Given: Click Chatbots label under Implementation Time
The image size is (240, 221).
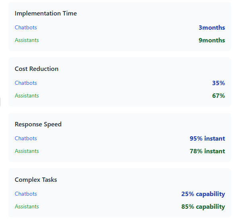Looking at the screenshot, I should [x=26, y=27].
